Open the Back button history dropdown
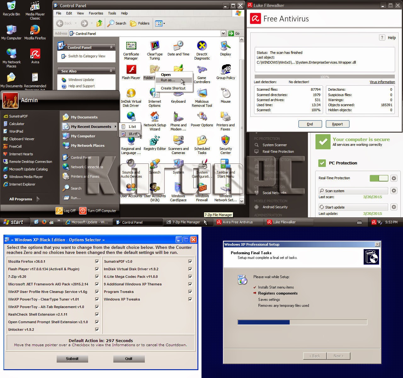This screenshot has width=403, height=378. (x=75, y=23)
